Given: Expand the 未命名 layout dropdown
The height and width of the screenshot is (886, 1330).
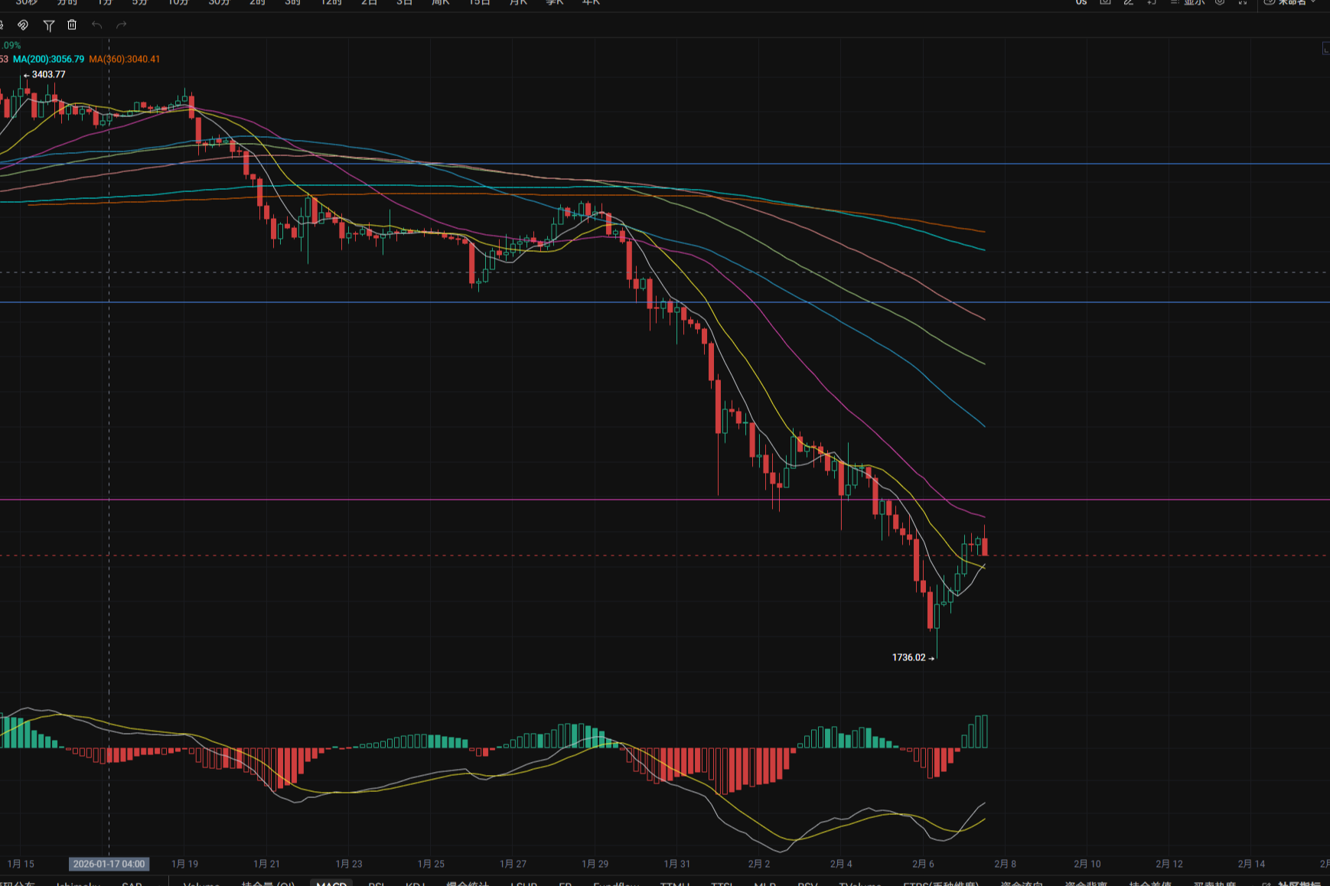Looking at the screenshot, I should (1294, 2).
